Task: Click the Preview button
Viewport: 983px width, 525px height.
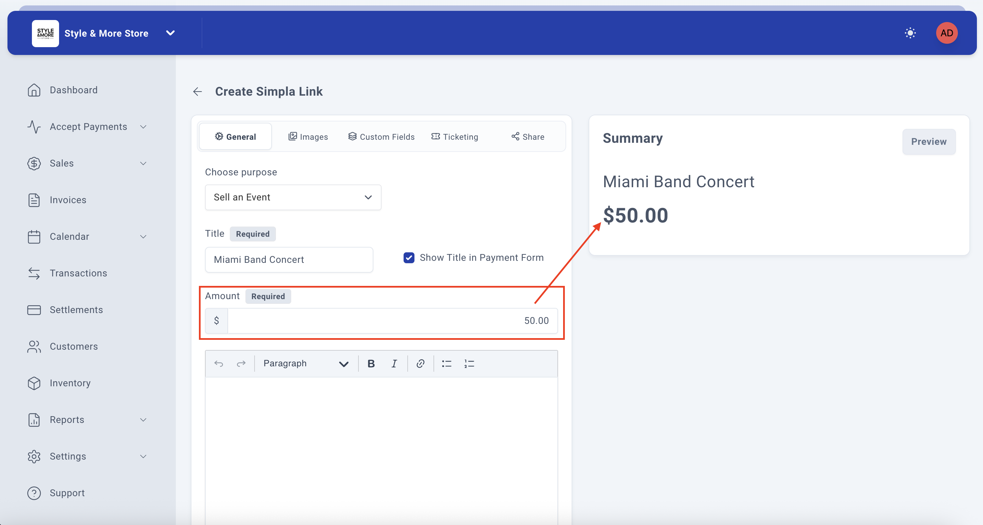Action: point(928,142)
